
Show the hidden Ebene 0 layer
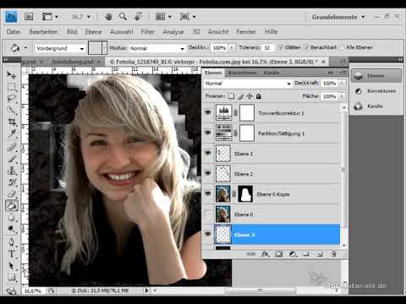(208, 214)
